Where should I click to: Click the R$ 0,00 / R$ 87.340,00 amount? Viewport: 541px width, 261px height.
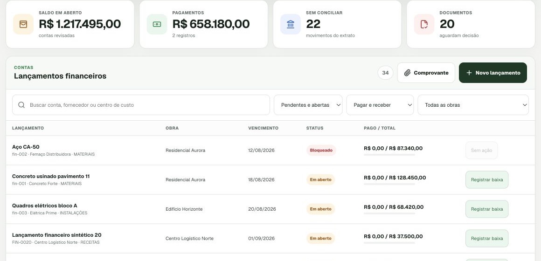click(x=393, y=148)
